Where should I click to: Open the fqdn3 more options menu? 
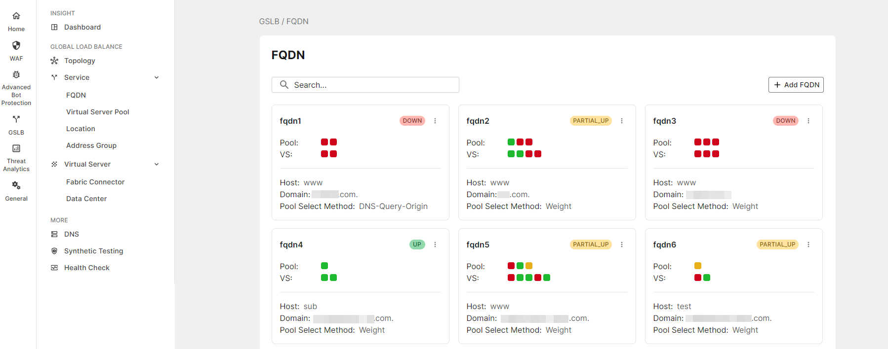coord(808,121)
